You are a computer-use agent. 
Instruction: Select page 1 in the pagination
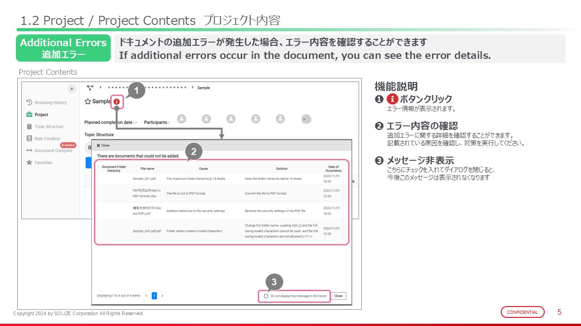(x=154, y=296)
